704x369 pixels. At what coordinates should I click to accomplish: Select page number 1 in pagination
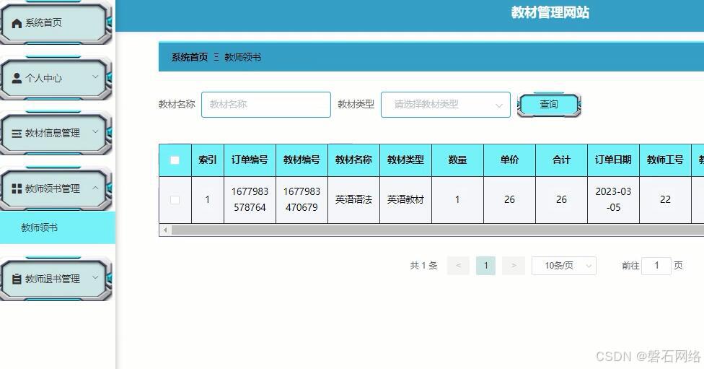485,266
